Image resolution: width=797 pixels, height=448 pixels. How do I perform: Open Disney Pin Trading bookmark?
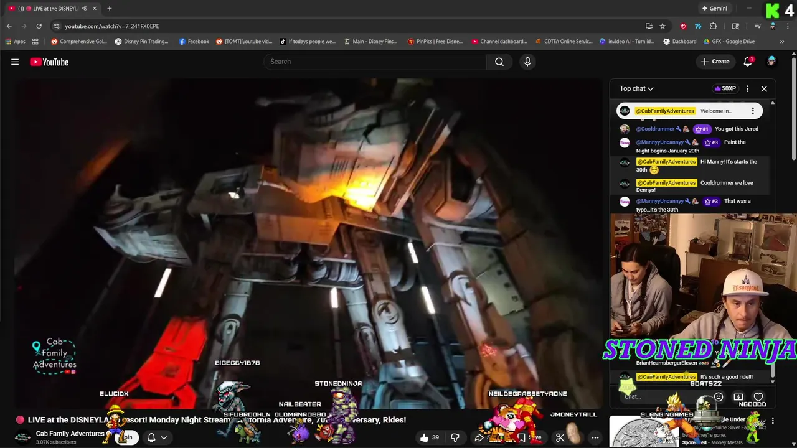[x=141, y=42]
